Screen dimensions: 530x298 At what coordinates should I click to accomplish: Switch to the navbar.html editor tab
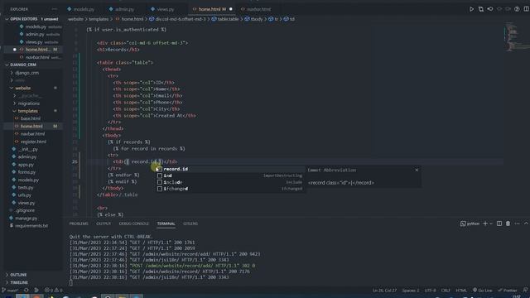[x=258, y=9]
